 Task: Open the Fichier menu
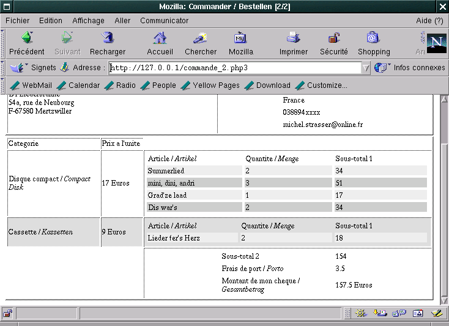pos(18,20)
